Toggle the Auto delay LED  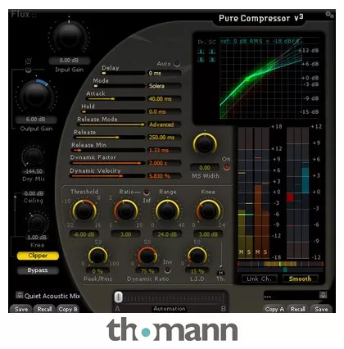coord(177,63)
